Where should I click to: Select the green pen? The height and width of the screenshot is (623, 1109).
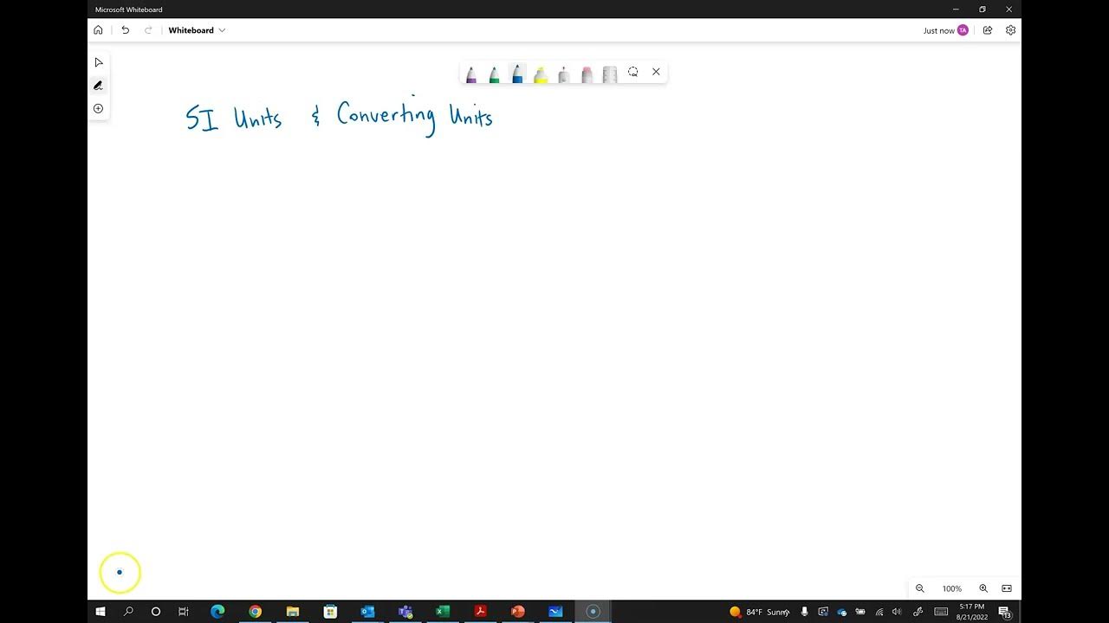[x=494, y=74]
